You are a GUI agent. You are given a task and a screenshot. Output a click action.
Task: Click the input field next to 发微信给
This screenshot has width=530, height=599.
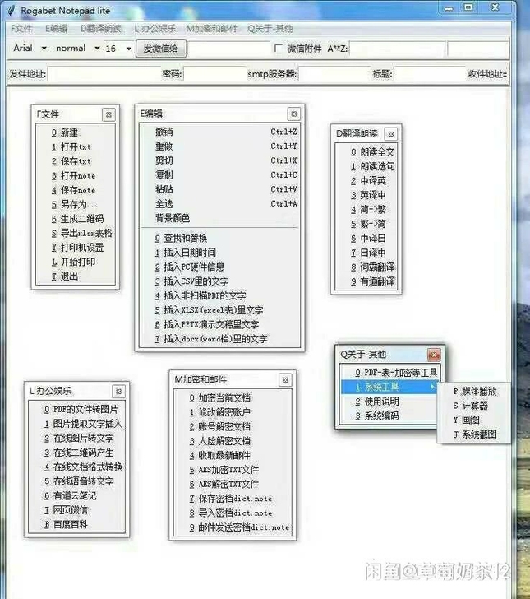229,49
